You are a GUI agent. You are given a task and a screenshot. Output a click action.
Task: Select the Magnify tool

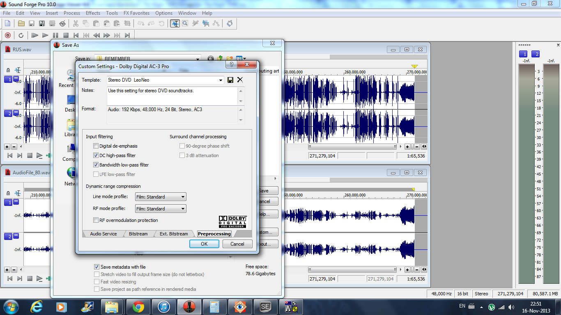click(185, 23)
